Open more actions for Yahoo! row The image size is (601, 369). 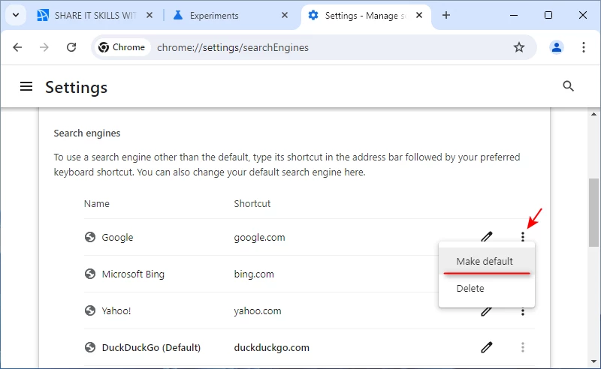click(x=523, y=312)
